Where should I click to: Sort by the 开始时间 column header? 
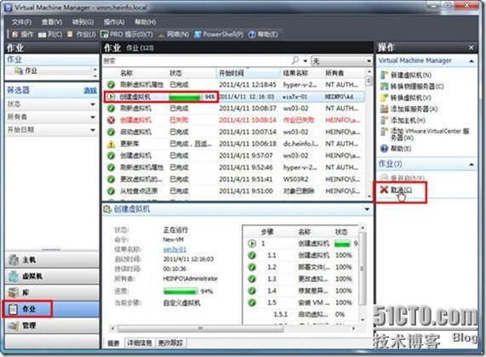tap(232, 73)
